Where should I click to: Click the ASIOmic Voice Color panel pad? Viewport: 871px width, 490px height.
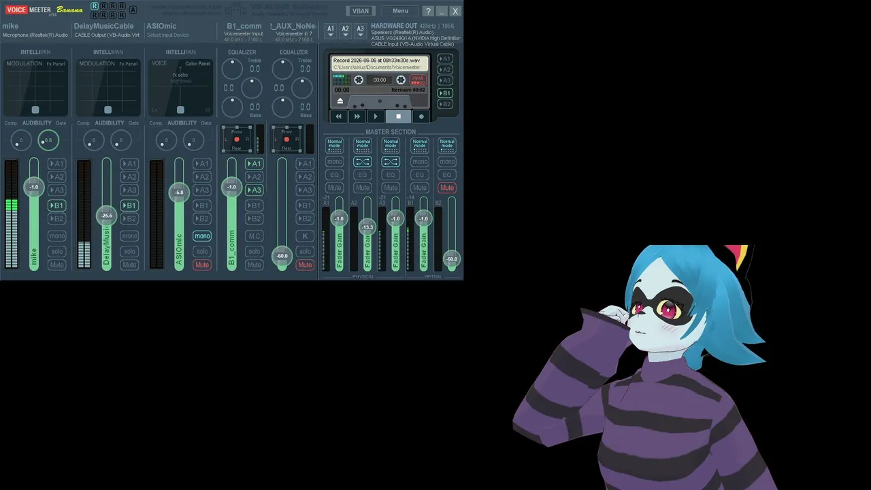[180, 88]
